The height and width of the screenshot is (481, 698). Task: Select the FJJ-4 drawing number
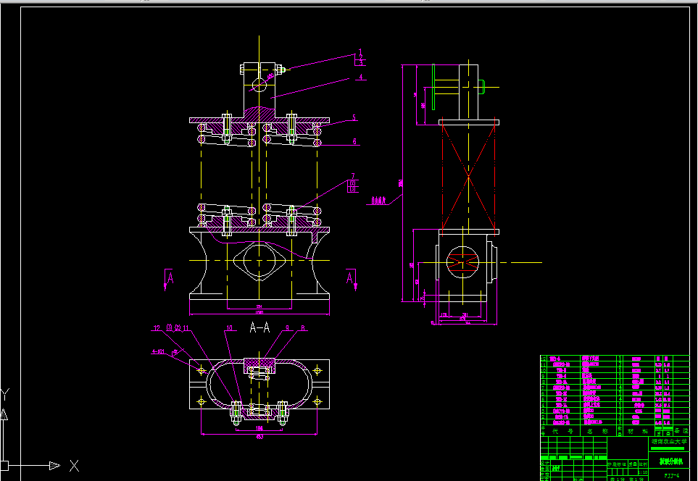pyautogui.click(x=672, y=476)
